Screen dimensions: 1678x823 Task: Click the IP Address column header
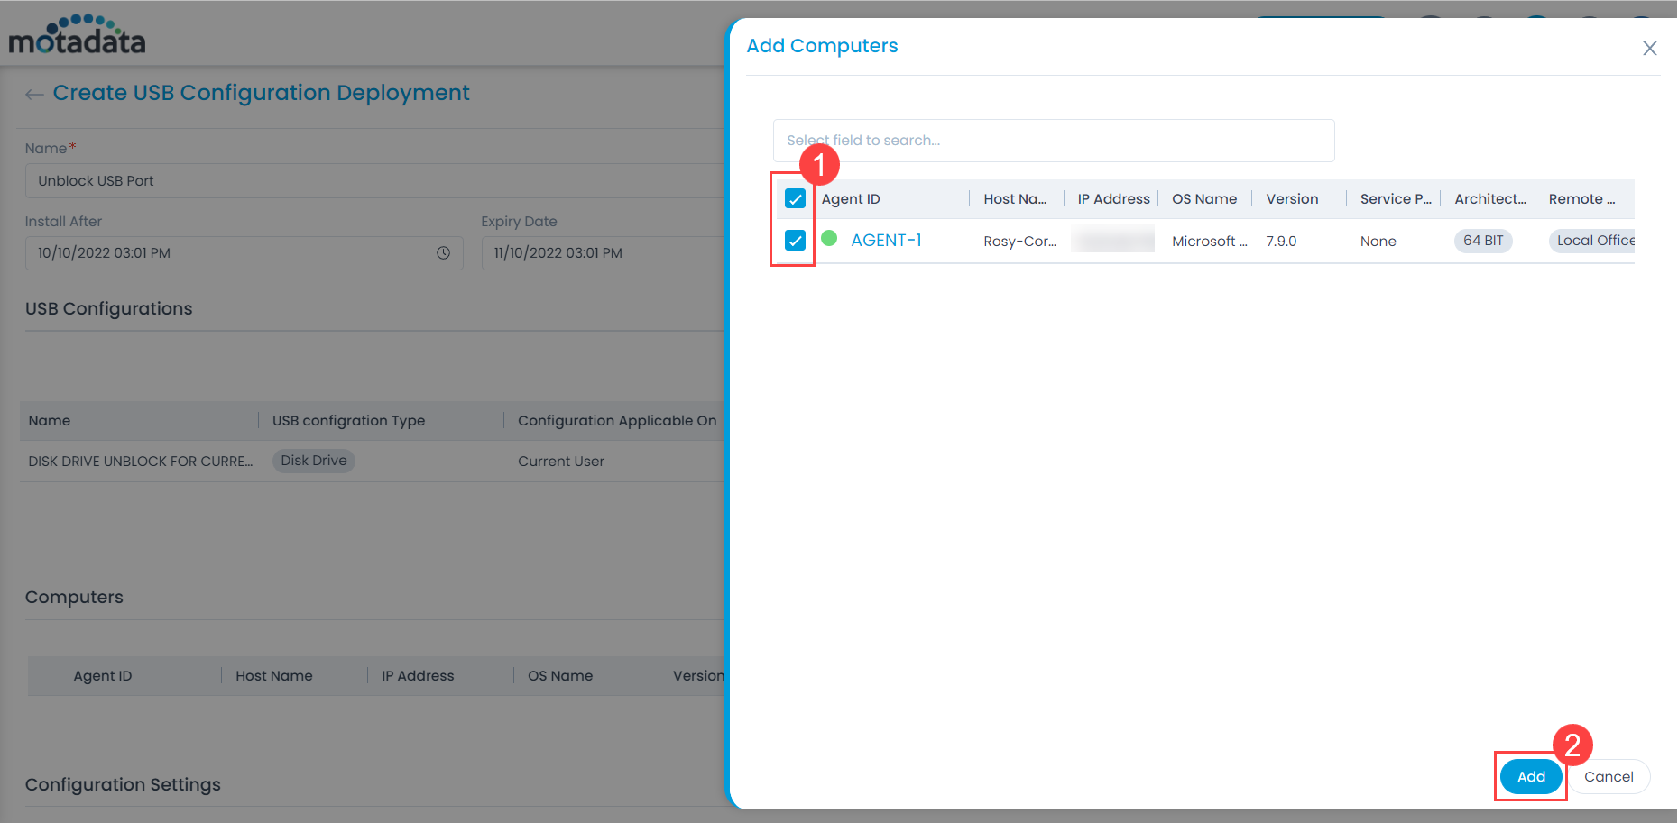pos(1113,199)
